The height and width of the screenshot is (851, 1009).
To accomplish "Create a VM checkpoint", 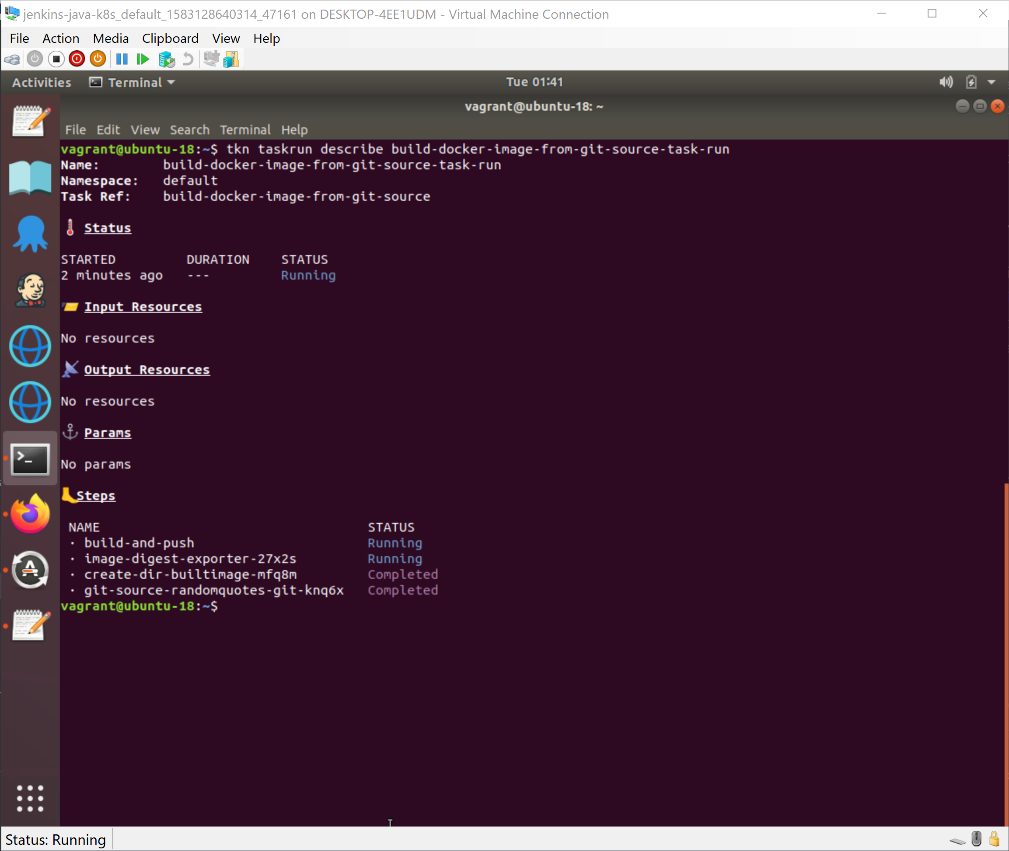I will [166, 60].
